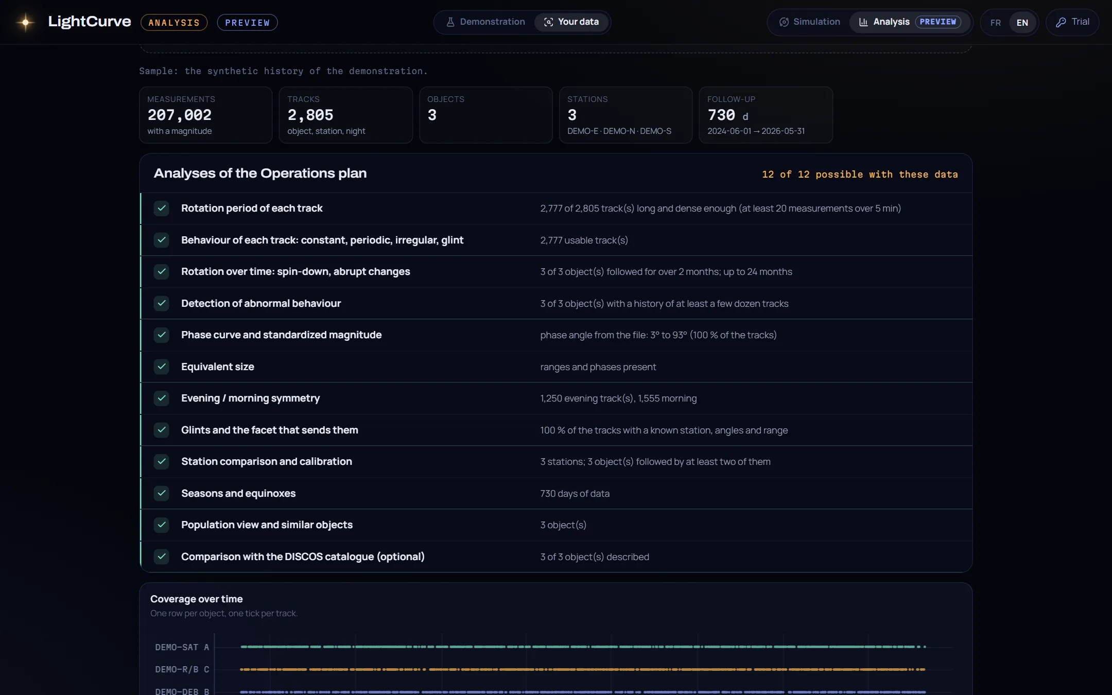Image resolution: width=1112 pixels, height=695 pixels.
Task: Click the DEMO-R/B C orange coverage track
Action: pos(583,669)
